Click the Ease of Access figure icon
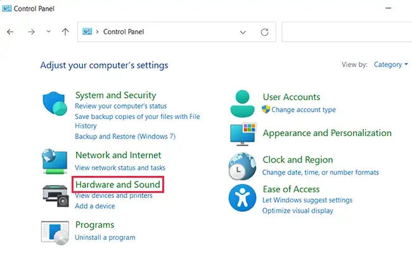412x267 pixels. [242, 198]
